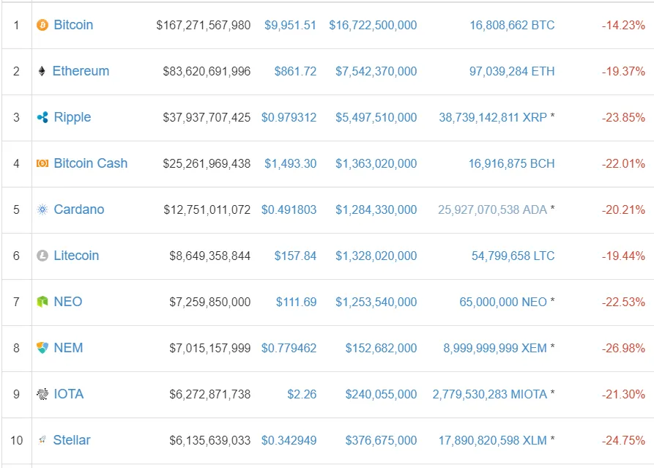This screenshot has height=468, width=654.
Task: Open the Cardano name link
Action: (x=79, y=209)
